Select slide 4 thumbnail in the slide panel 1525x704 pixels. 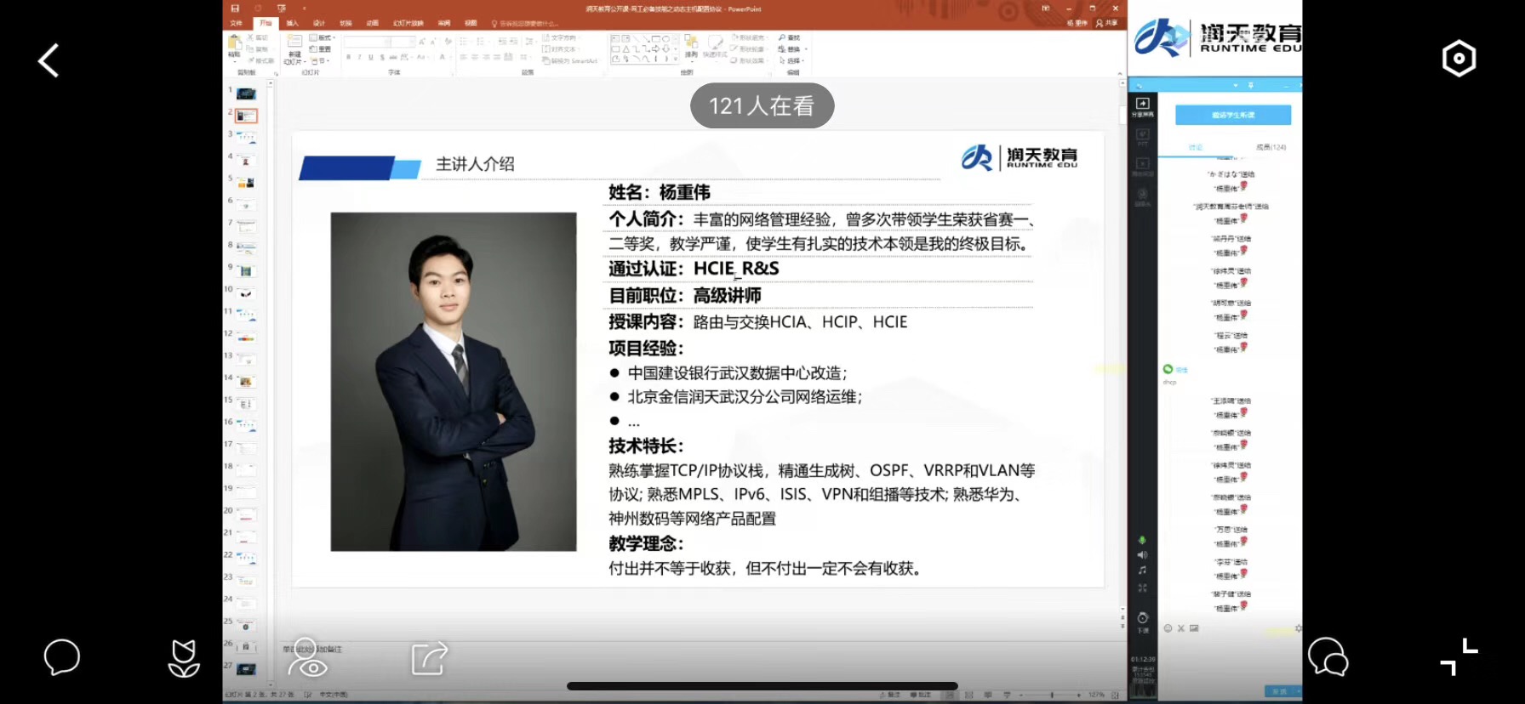pos(246,160)
